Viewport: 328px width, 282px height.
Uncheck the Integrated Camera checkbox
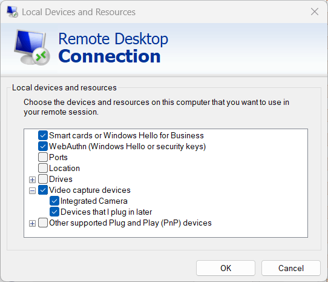(54, 201)
